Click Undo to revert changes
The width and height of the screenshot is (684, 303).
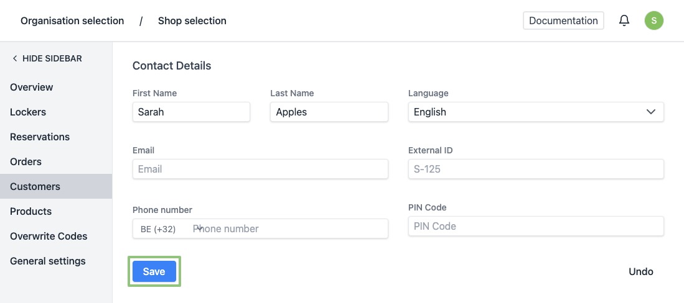640,271
